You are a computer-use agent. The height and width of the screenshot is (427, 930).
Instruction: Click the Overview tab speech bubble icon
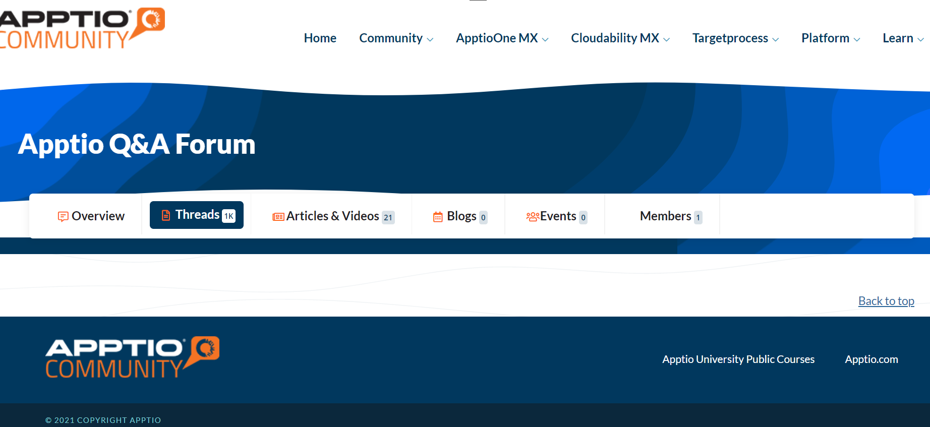pos(63,217)
